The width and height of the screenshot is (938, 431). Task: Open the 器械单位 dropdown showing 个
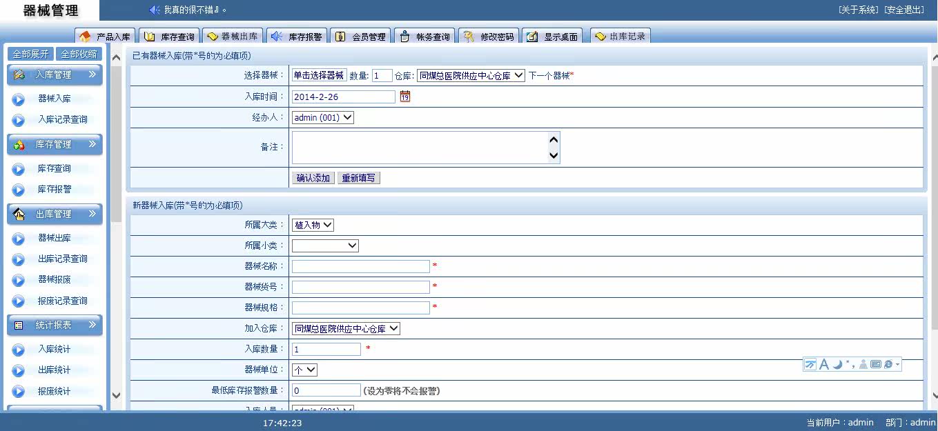304,370
